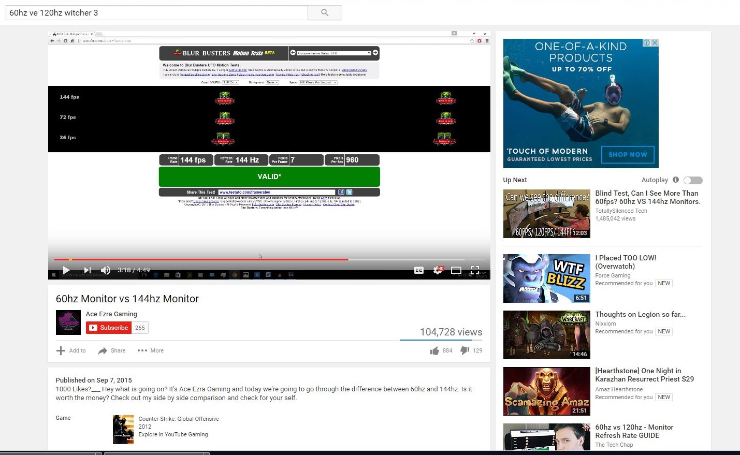Click video title 60hz Monitor vs 144hz Monitor
The width and height of the screenshot is (740, 455).
tap(127, 299)
